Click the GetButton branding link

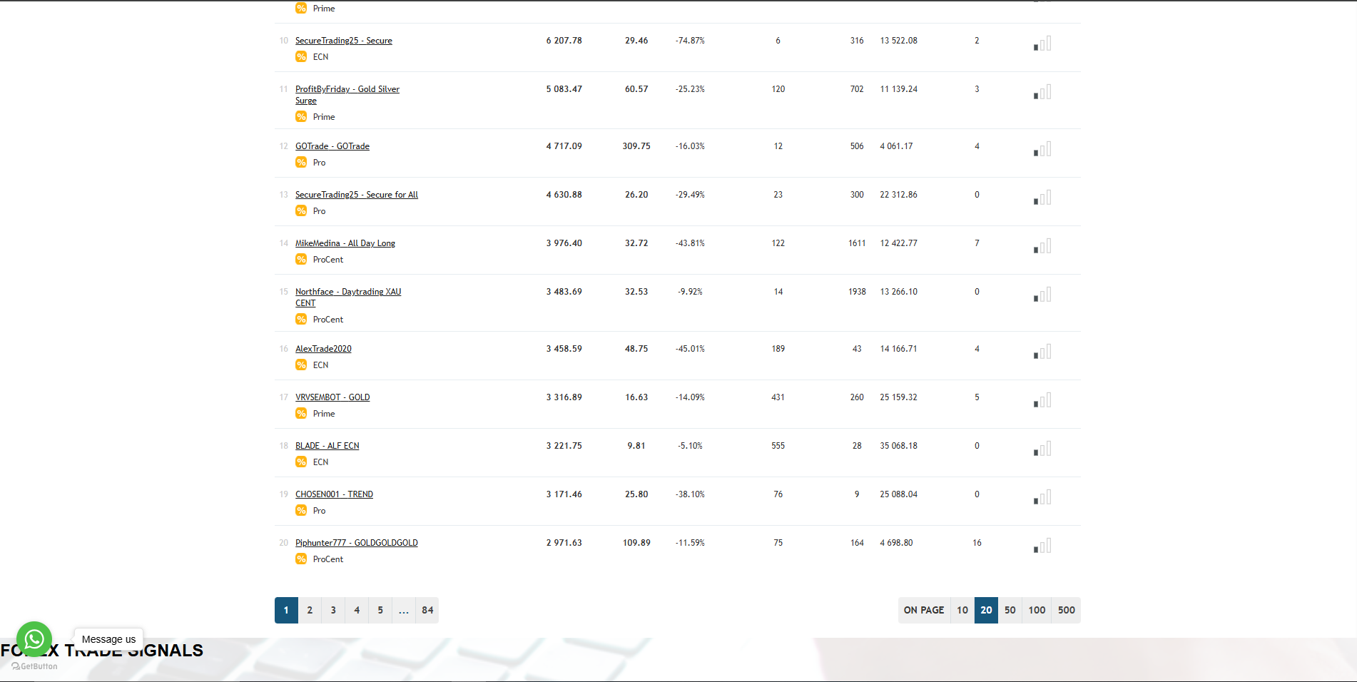[x=35, y=666]
